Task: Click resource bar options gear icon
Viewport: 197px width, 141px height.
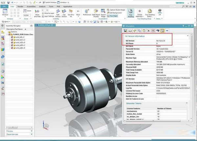Action: pyautogui.click(x=2, y=26)
